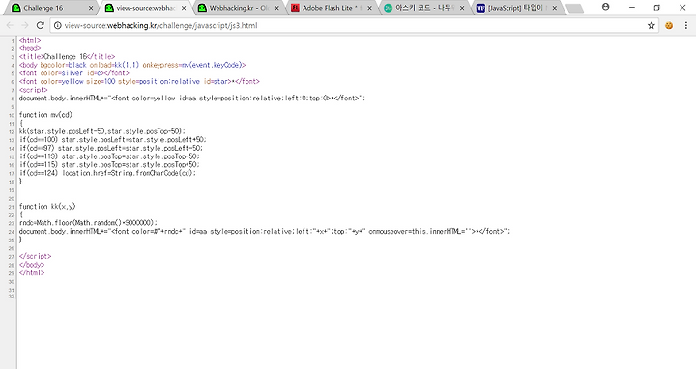Click the <title>Challenge 16</title> line
The image size is (696, 369).
click(x=67, y=57)
